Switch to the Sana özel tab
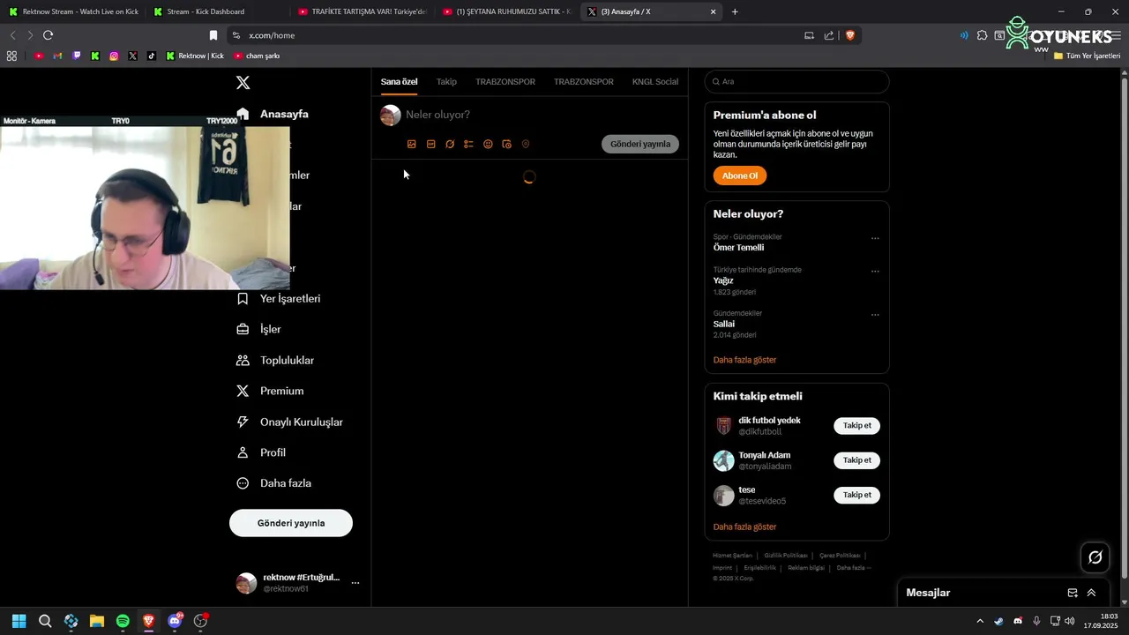The width and height of the screenshot is (1129, 635). 399,82
